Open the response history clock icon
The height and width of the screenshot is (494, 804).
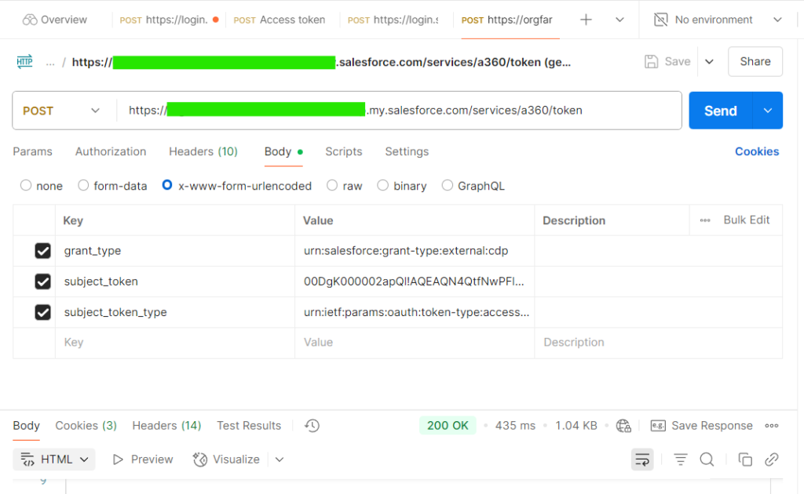click(x=312, y=426)
